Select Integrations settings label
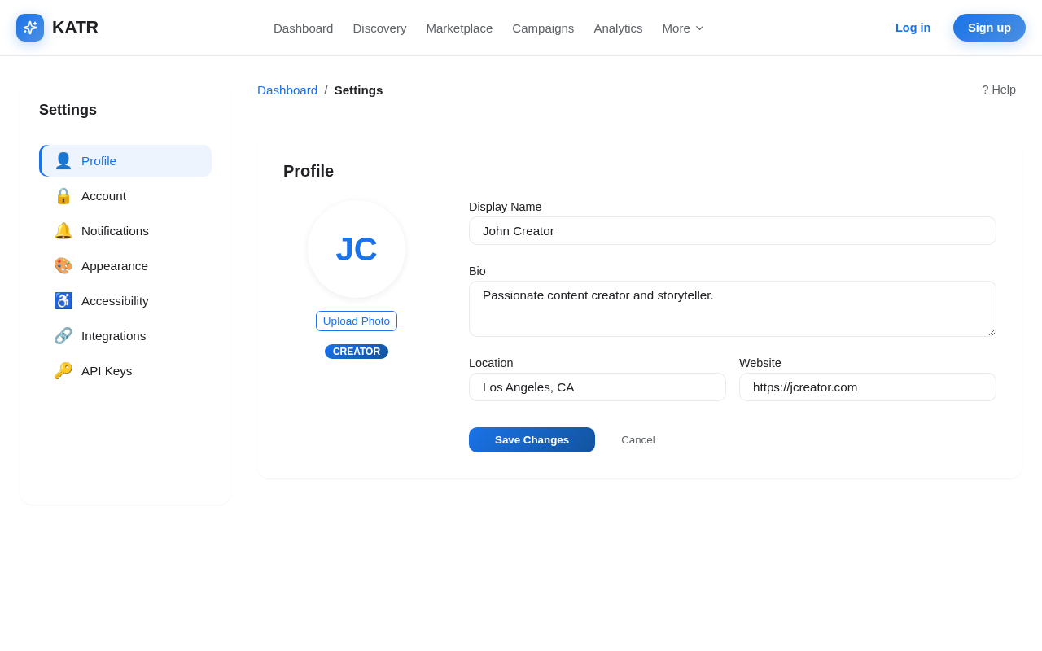 [114, 336]
